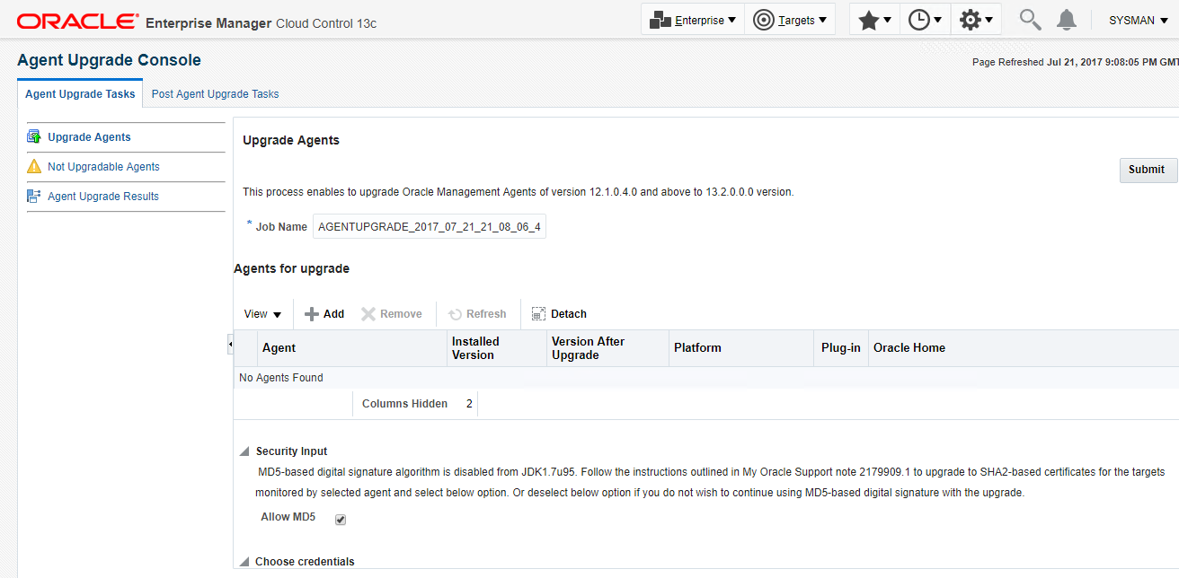The image size is (1179, 578).
Task: Open the settings gear menu
Action: (x=972, y=18)
